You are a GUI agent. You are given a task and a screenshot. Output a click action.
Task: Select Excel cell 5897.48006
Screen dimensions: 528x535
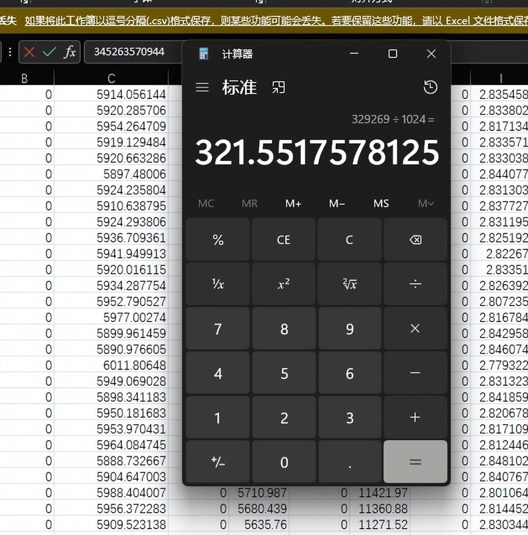tap(112, 174)
